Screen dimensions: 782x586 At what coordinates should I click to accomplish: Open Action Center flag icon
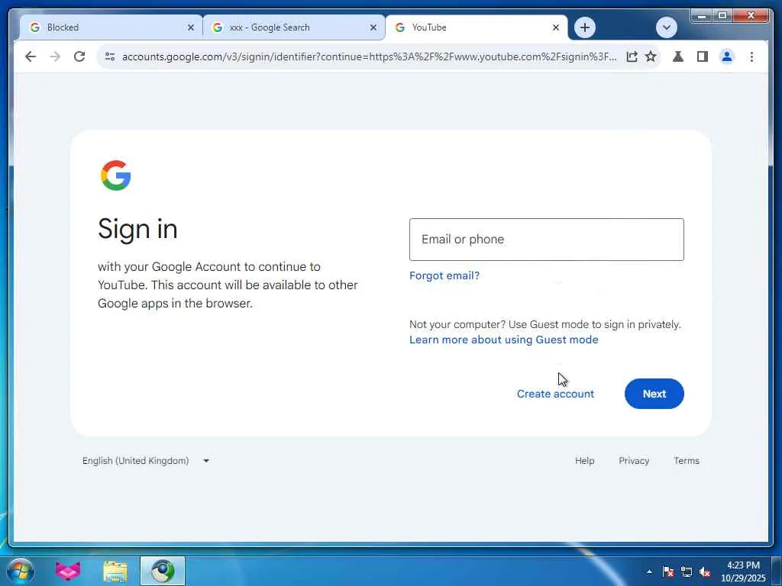668,572
